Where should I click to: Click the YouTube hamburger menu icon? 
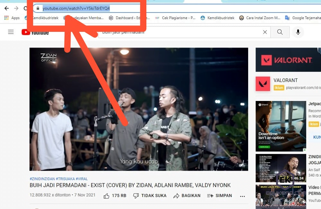pos(11,32)
